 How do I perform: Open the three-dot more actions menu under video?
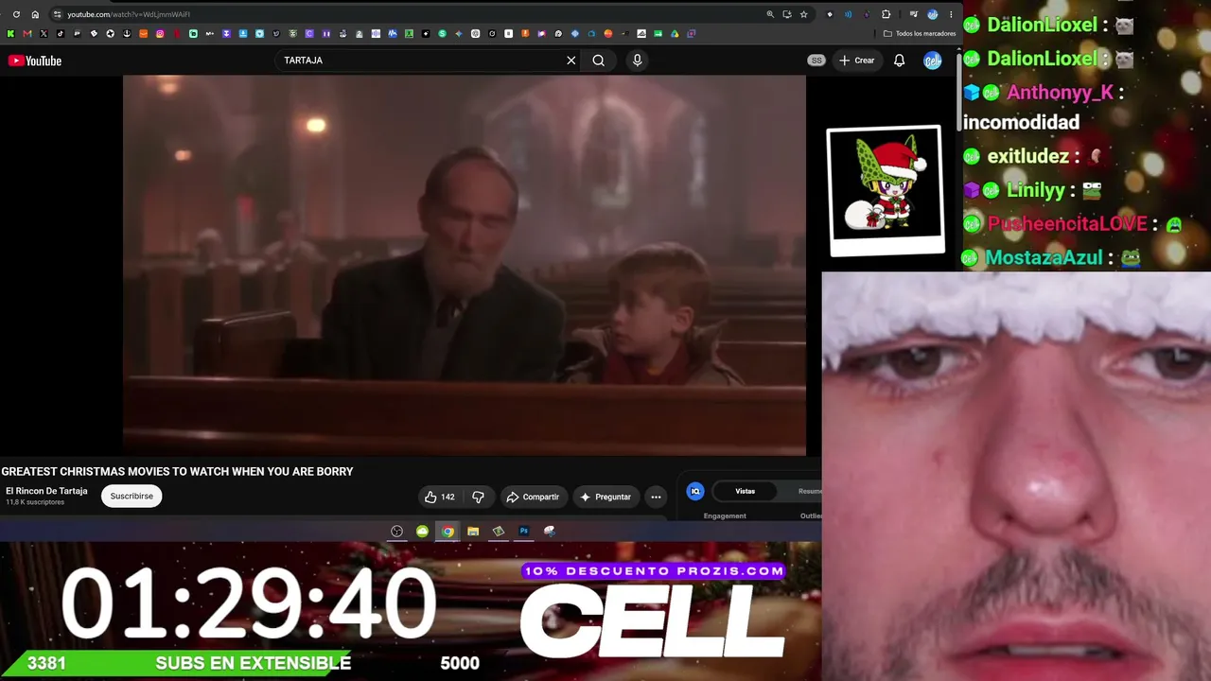pos(656,497)
